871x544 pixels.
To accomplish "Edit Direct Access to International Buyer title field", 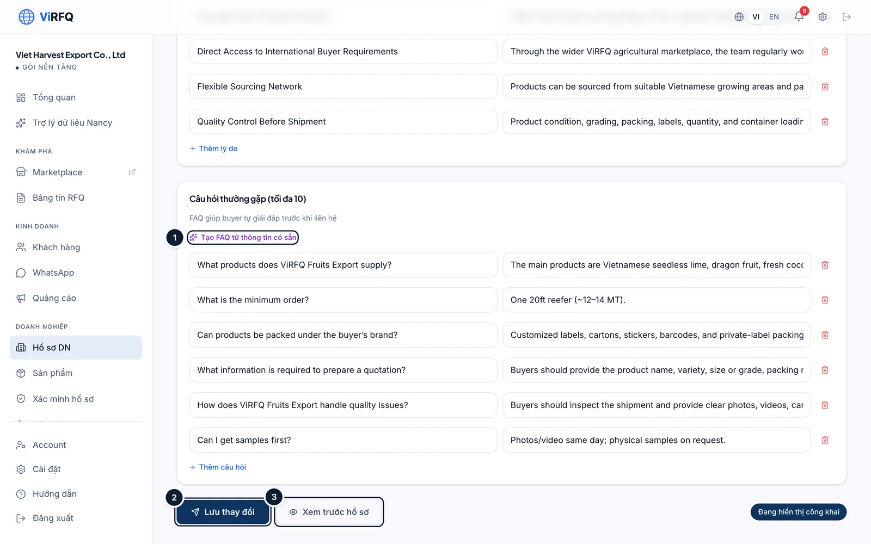I will [x=344, y=51].
